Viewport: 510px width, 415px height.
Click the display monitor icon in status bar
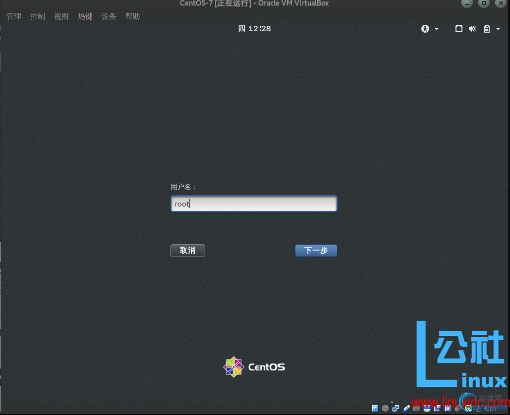pyautogui.click(x=427, y=409)
